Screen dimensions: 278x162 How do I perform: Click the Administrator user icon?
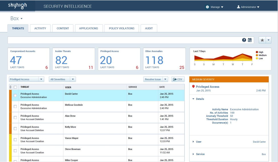pos(238,7)
